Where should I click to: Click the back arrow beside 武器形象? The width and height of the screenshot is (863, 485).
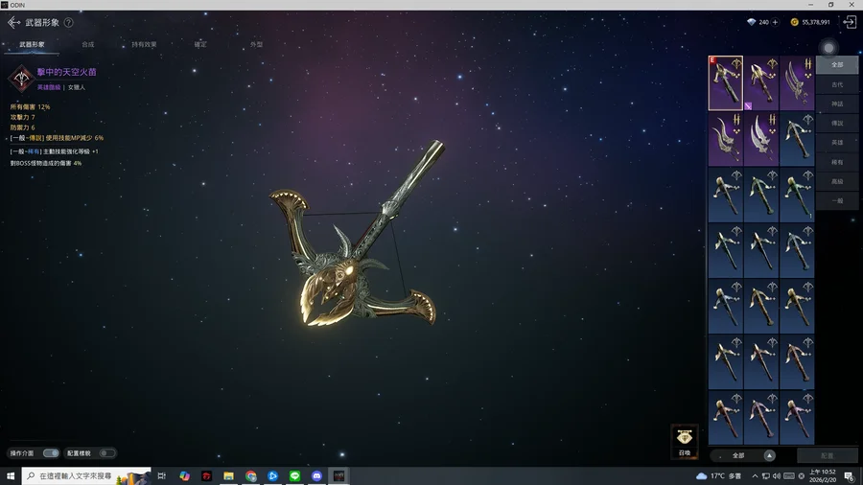(x=13, y=22)
